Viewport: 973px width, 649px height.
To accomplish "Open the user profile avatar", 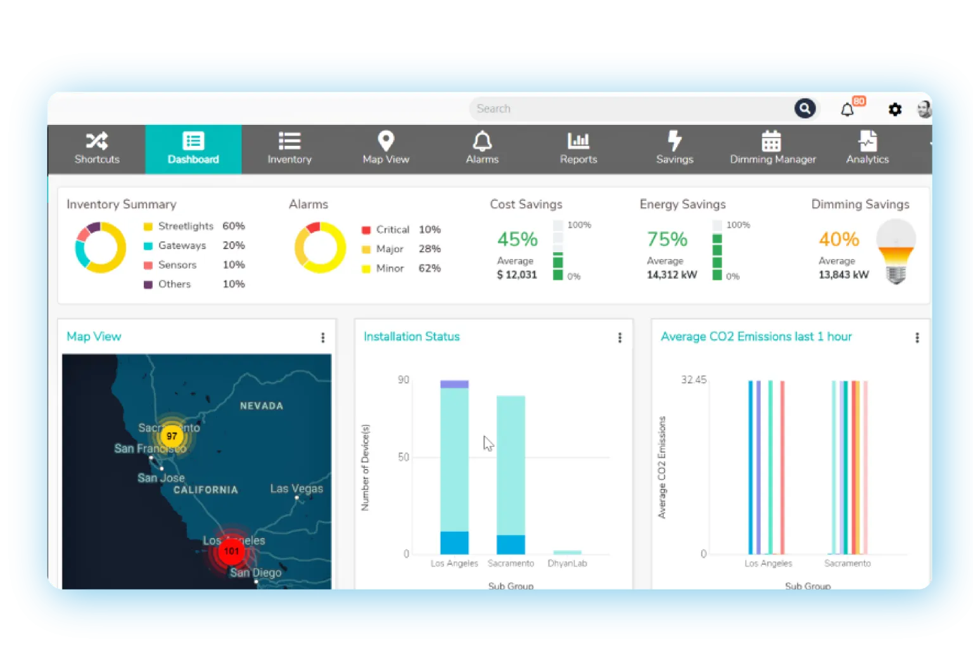I will [924, 109].
